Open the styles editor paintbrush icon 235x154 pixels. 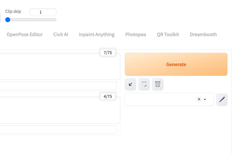click(x=222, y=99)
